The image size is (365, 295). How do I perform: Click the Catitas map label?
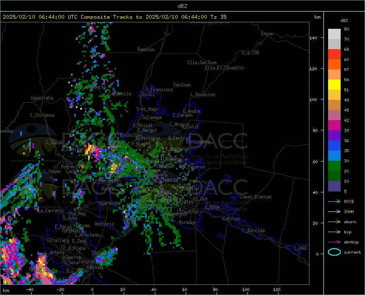[x=231, y=219]
